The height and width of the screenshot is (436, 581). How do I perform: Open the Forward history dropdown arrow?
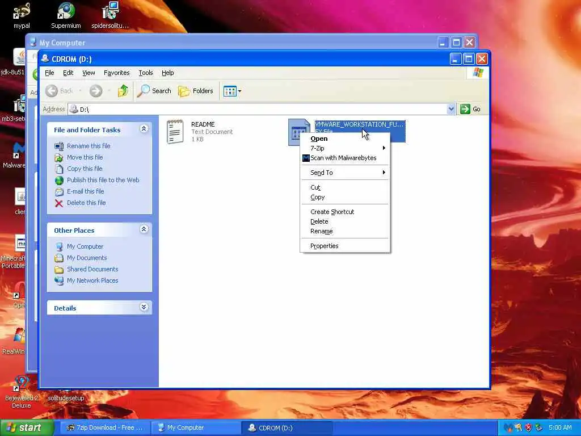click(x=109, y=91)
